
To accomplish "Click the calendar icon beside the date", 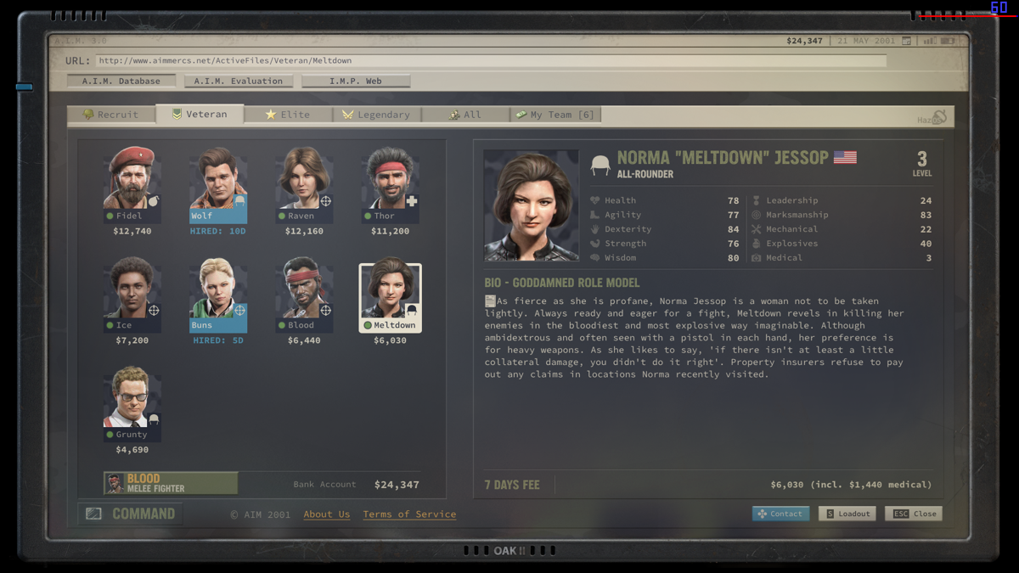I will (907, 41).
